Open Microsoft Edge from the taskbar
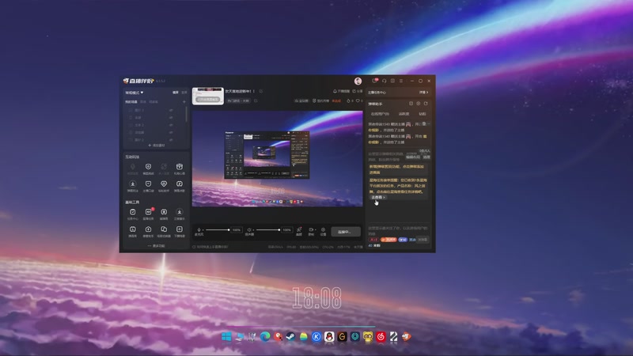633x356 pixels. (265, 337)
